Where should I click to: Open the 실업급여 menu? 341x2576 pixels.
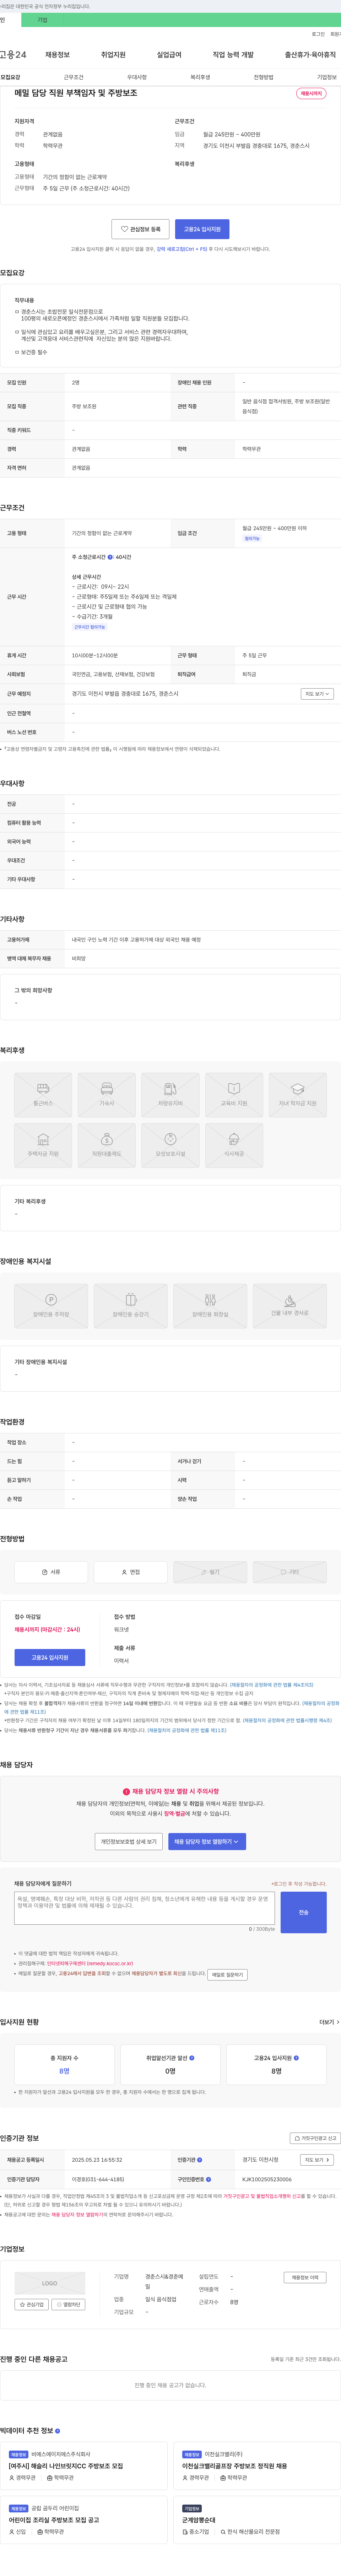point(169,55)
